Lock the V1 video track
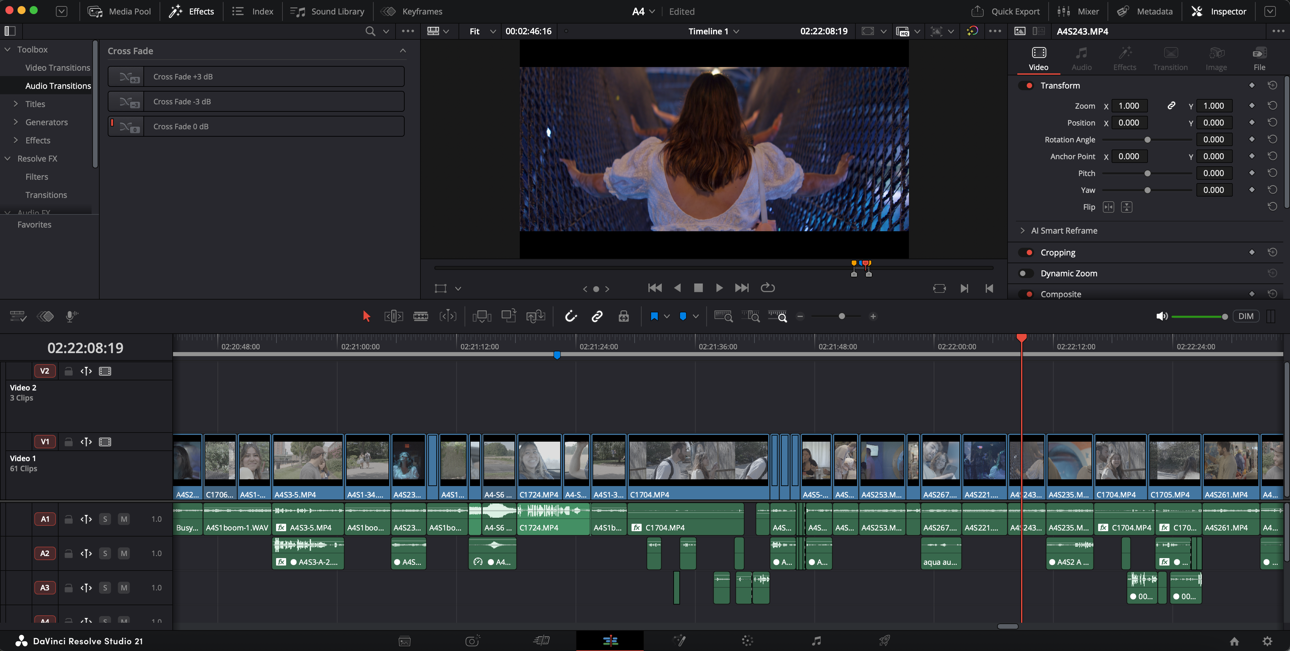This screenshot has width=1290, height=651. click(69, 442)
